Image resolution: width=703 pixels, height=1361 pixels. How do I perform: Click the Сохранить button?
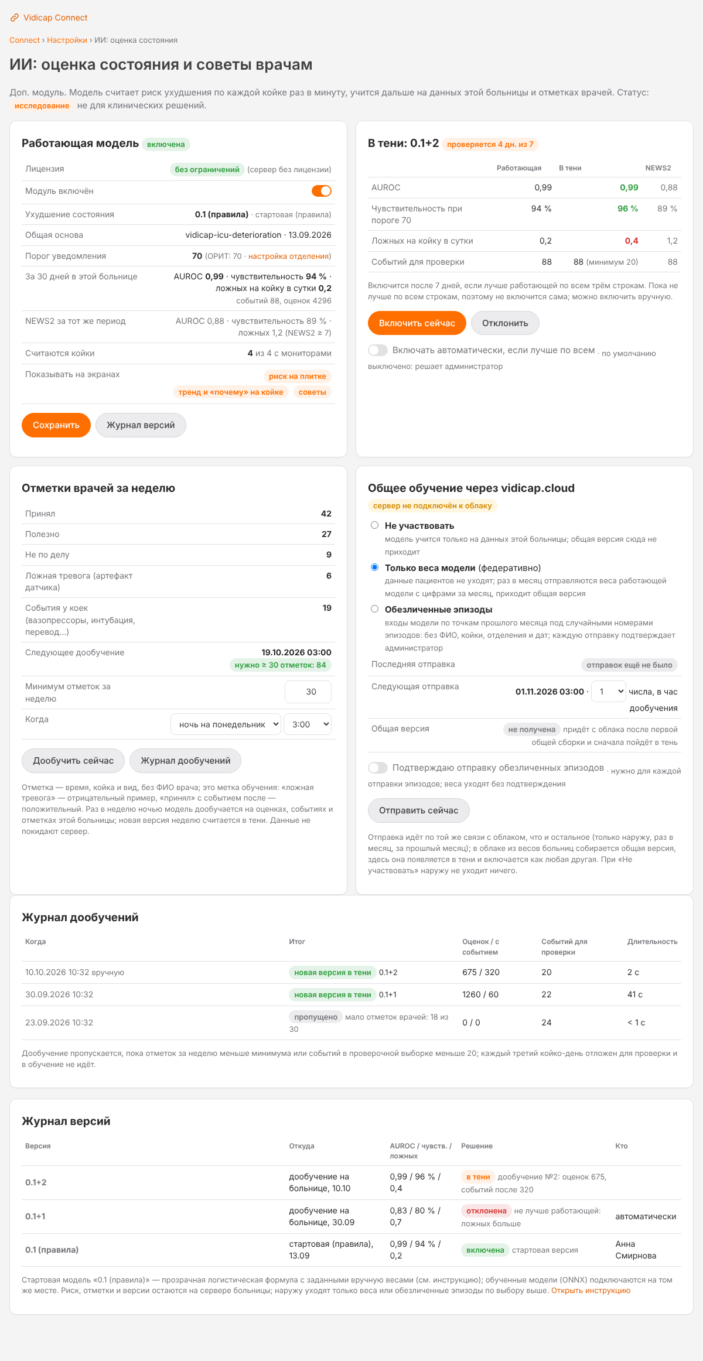(56, 425)
